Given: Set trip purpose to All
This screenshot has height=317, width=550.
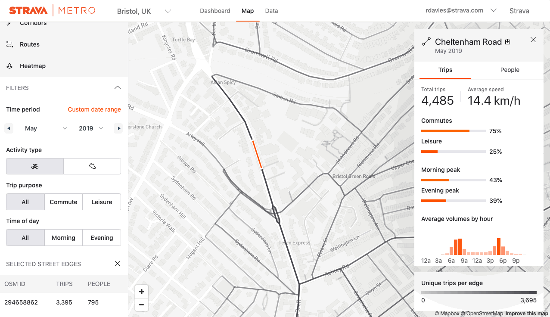Looking at the screenshot, I should (25, 202).
